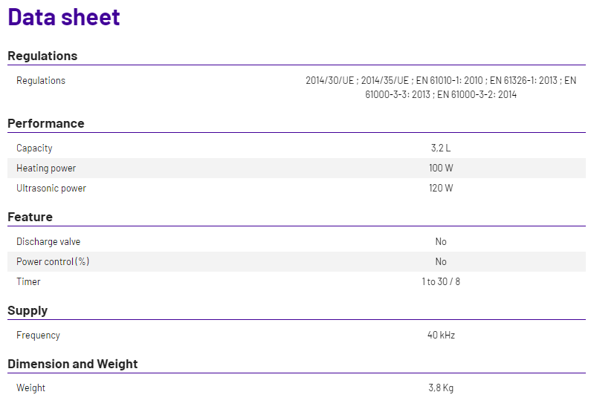Click the Discharge valve row label
Viewport: 591px width, 412px height.
tap(48, 242)
